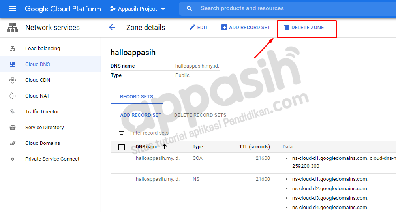Image resolution: width=396 pixels, height=212 pixels.
Task: Click the Data column header
Action: [x=287, y=147]
